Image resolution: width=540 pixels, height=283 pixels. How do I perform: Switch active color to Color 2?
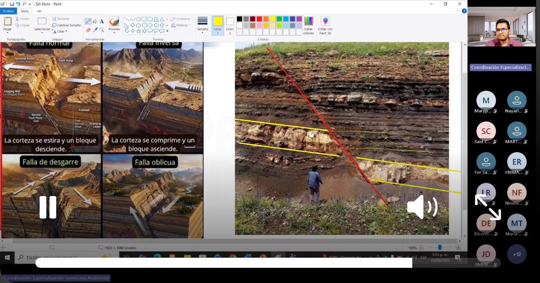pos(230,25)
